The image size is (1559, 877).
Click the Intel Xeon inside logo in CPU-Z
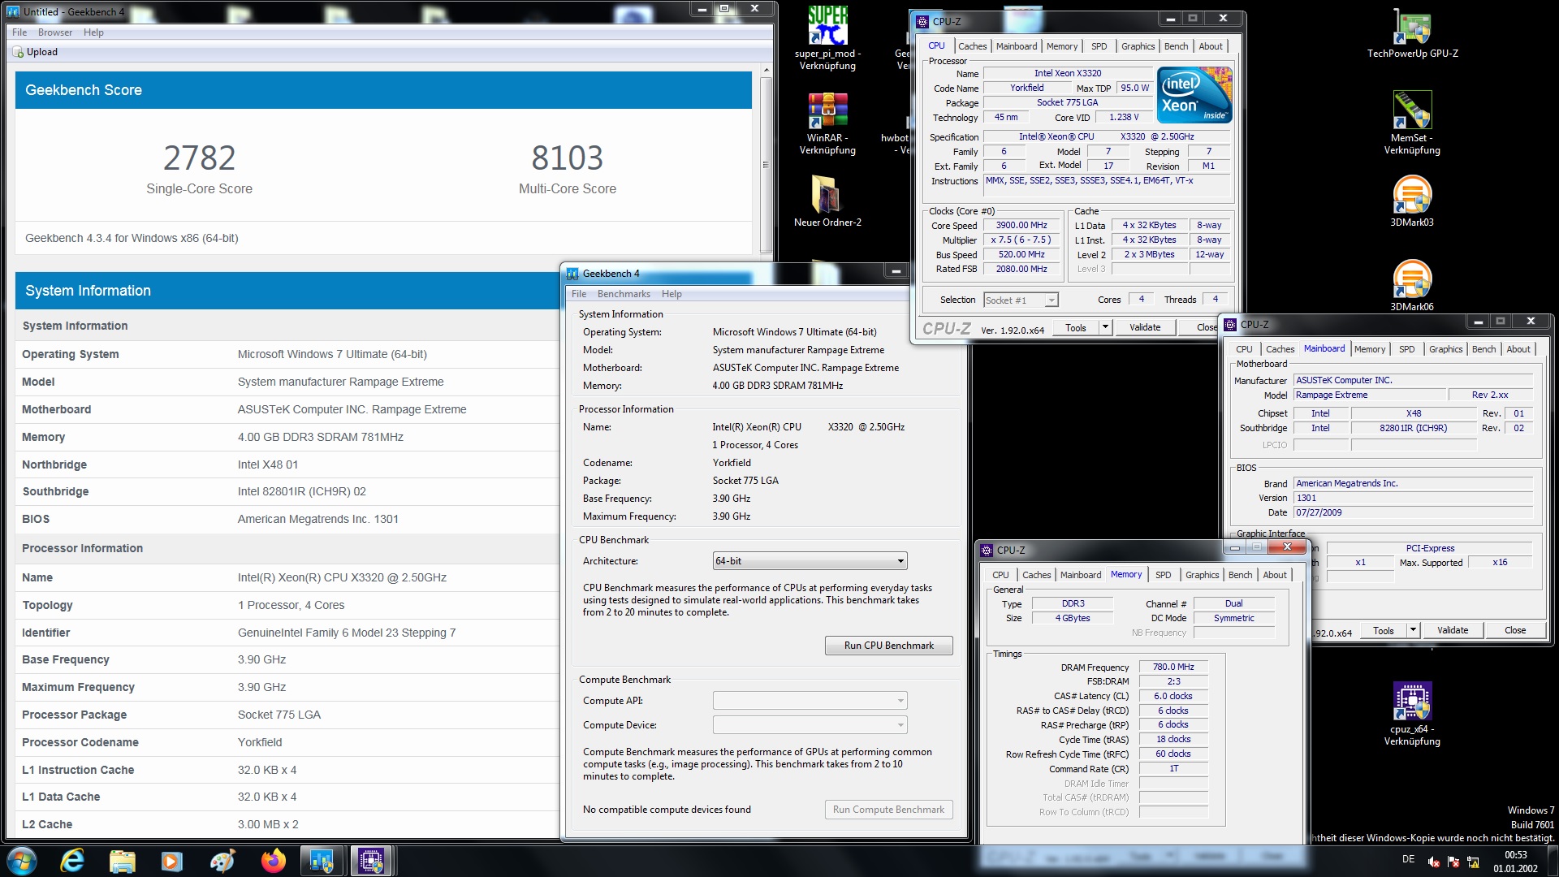1194,95
